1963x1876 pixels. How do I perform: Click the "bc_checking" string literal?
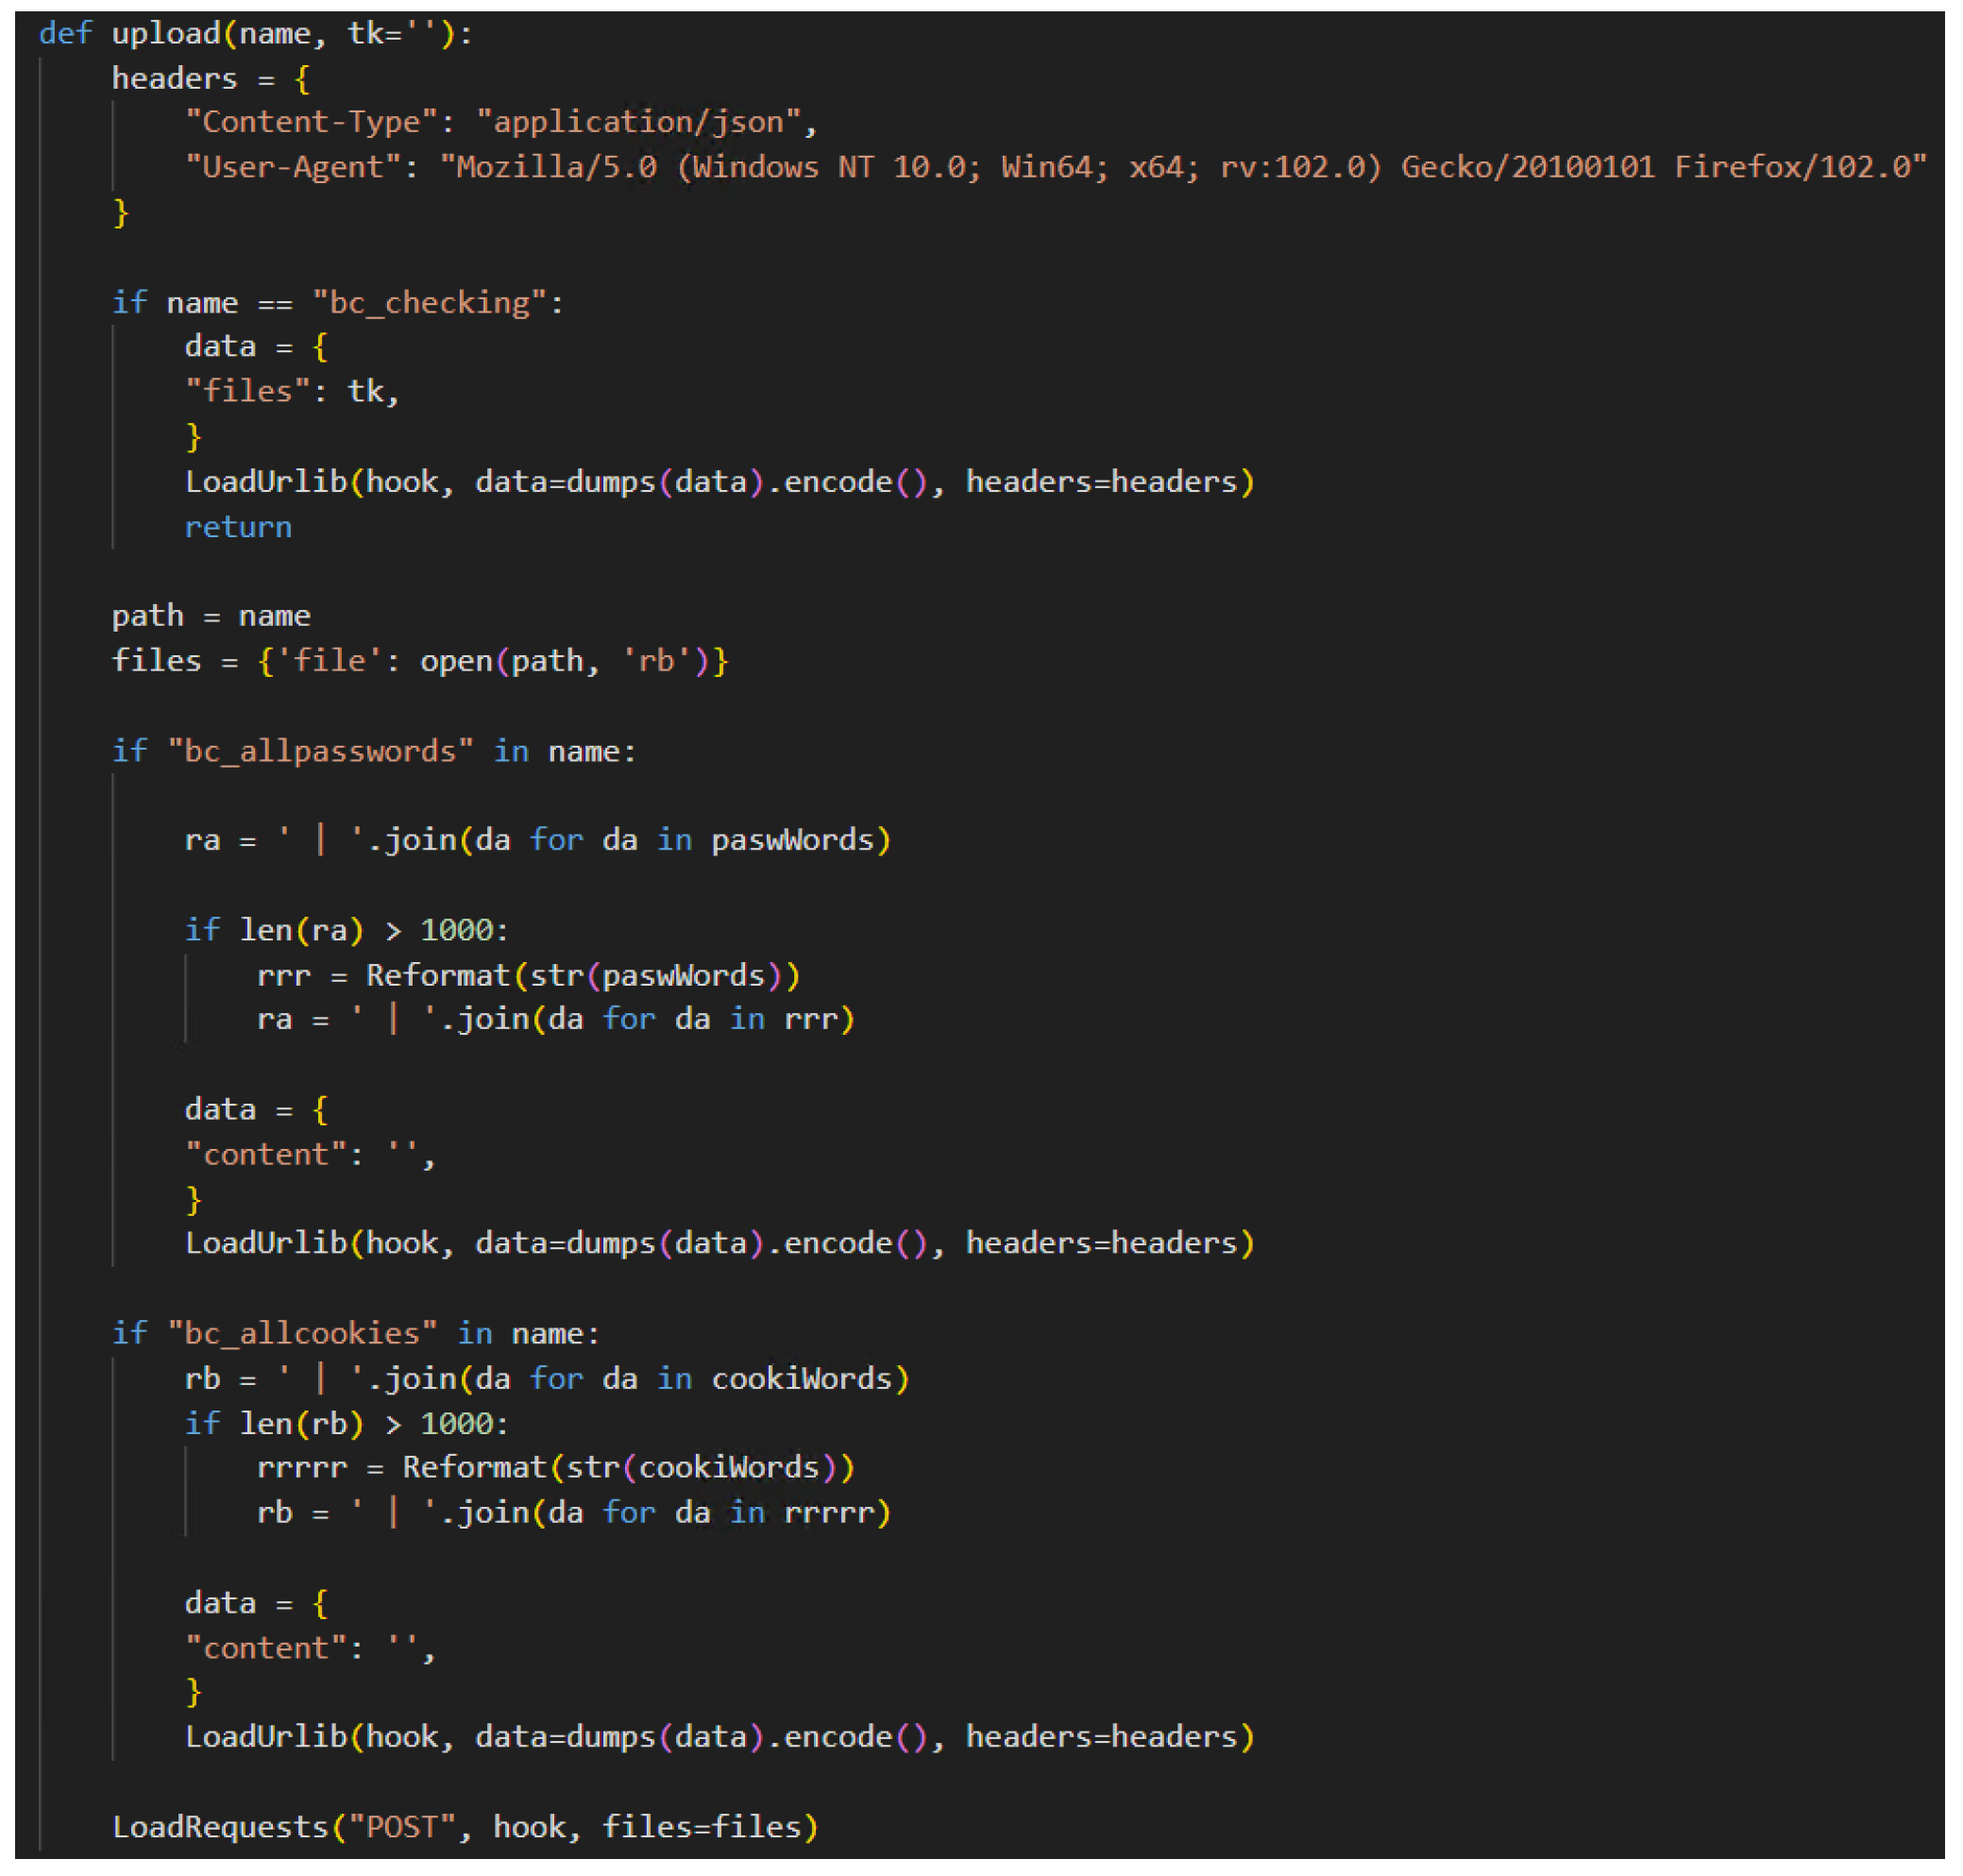pos(430,302)
